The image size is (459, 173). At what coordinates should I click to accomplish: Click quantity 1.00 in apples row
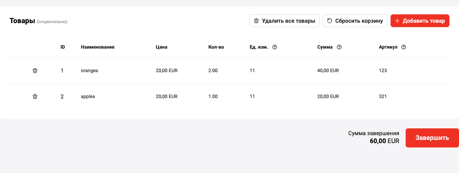pyautogui.click(x=213, y=96)
